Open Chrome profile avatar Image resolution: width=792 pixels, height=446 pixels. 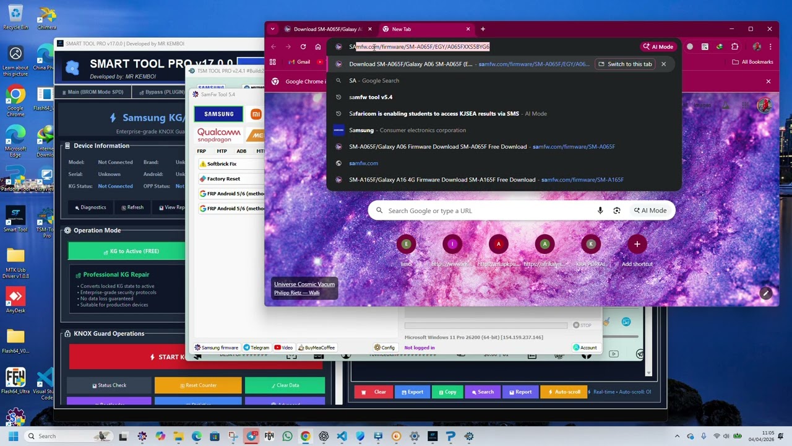(x=757, y=46)
